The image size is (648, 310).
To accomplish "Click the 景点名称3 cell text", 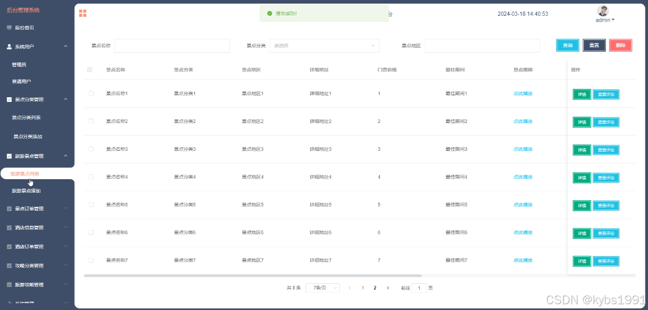I will coord(117,149).
